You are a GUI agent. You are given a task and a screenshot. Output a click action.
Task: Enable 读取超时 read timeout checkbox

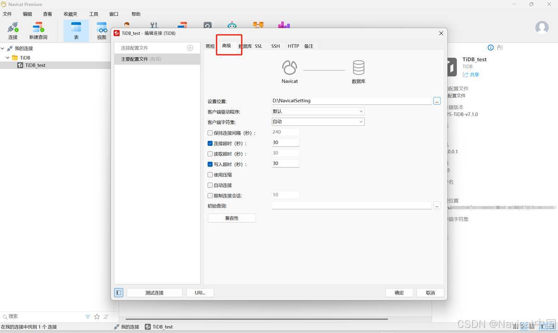click(x=210, y=154)
